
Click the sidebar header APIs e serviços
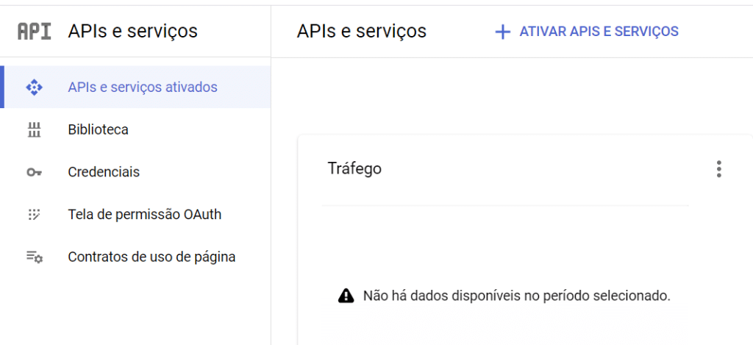[x=132, y=31]
